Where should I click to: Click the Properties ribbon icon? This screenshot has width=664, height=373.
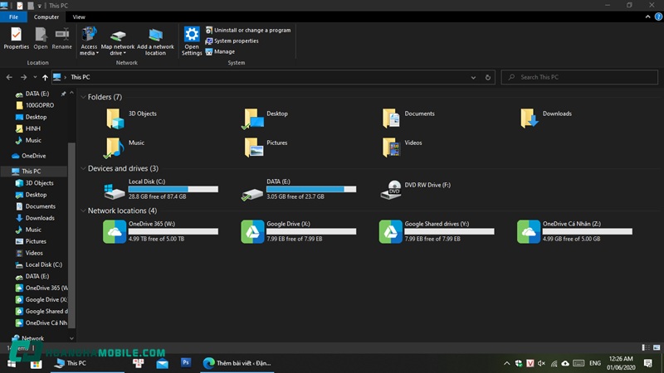[x=16, y=38]
